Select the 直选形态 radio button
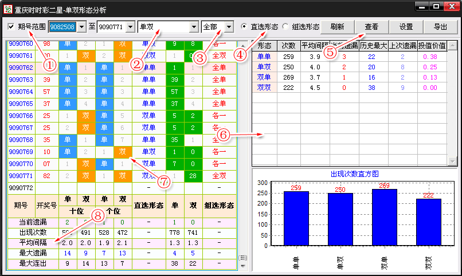The image size is (462, 276). (245, 27)
